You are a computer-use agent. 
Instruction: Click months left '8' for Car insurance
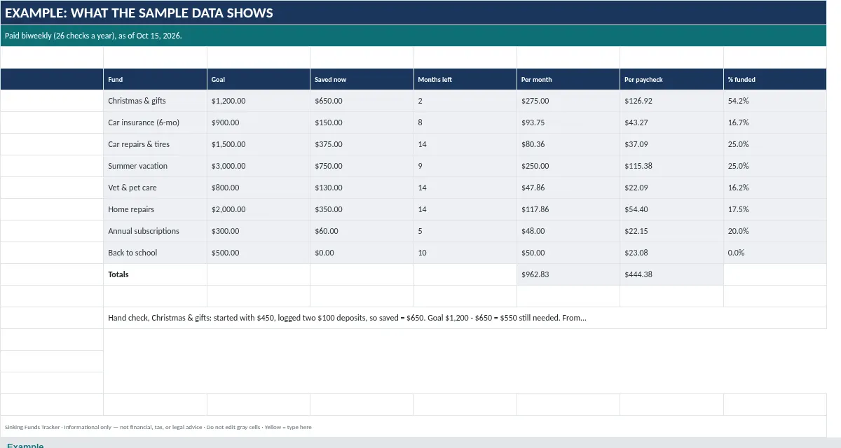(465, 122)
